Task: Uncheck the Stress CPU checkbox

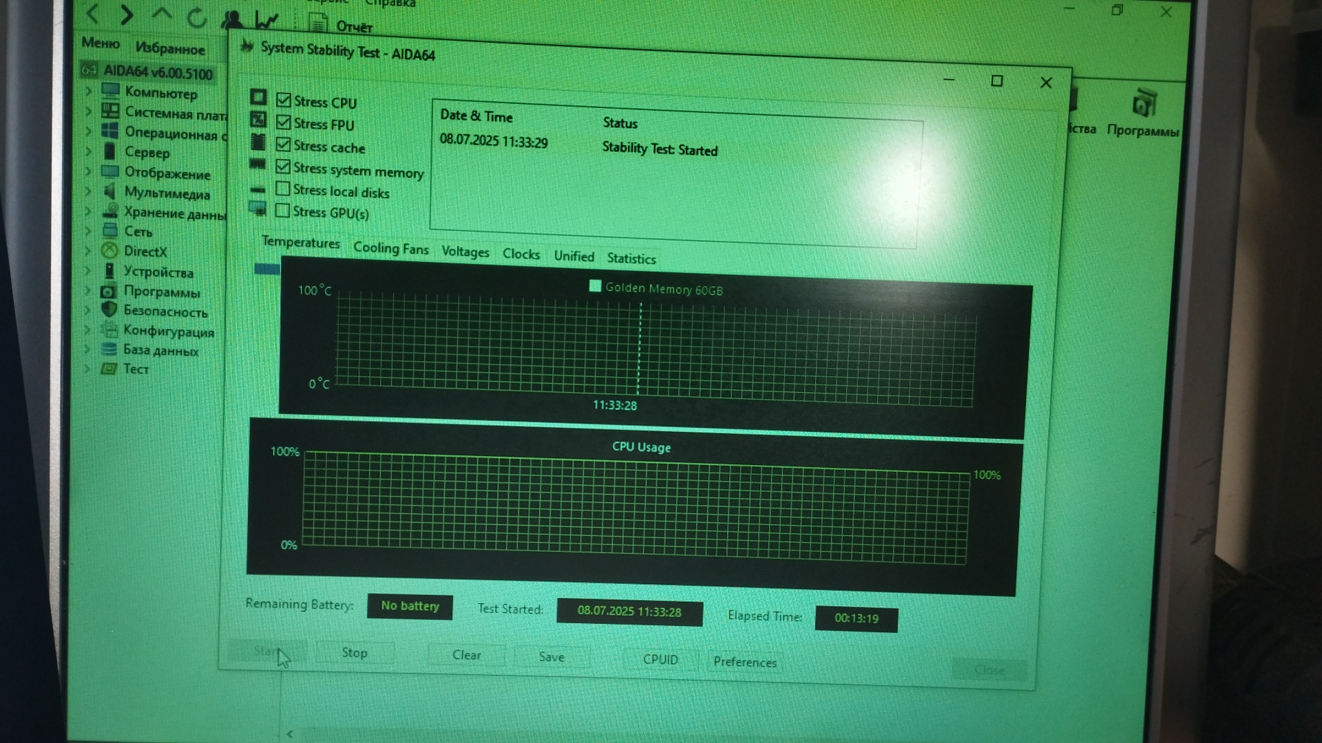Action: pos(284,100)
